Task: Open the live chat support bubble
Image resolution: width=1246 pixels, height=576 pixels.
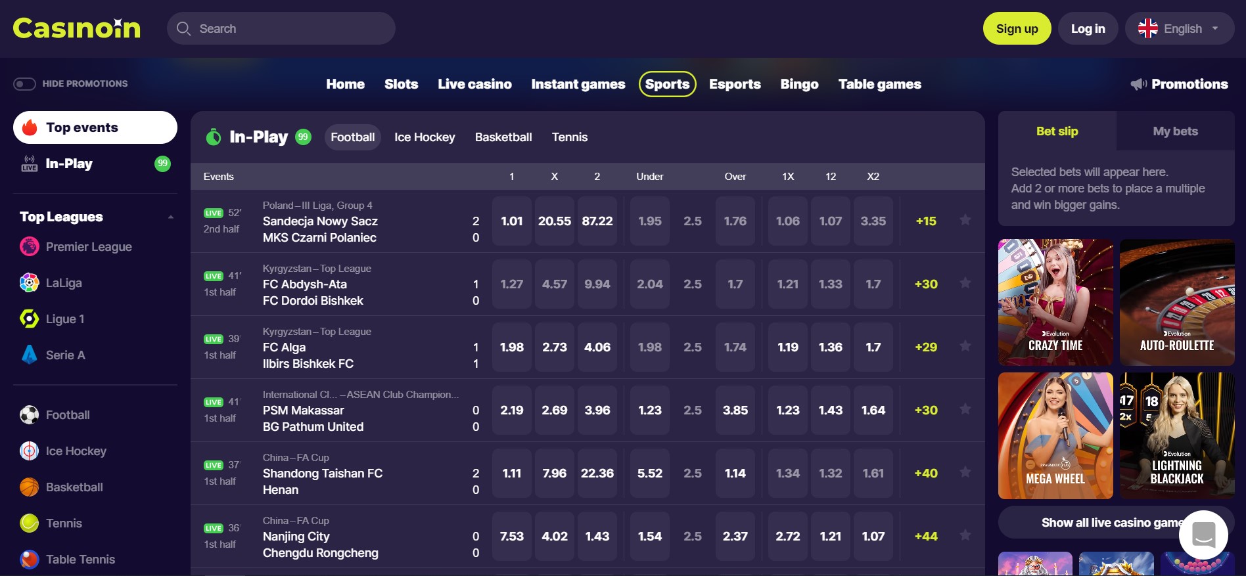Action: pyautogui.click(x=1203, y=535)
